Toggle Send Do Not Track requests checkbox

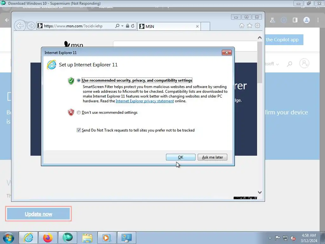(79, 130)
